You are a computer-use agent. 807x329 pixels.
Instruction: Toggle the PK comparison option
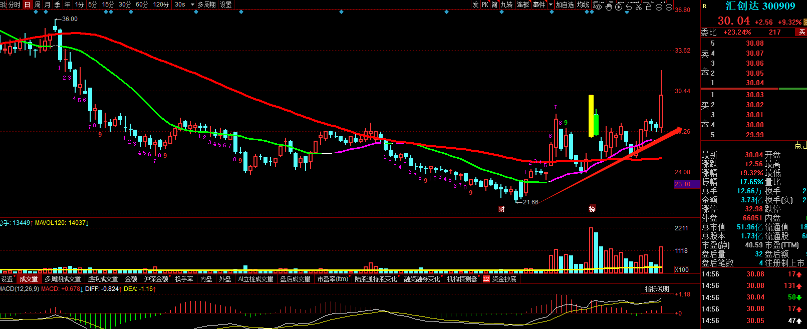tap(485, 5)
